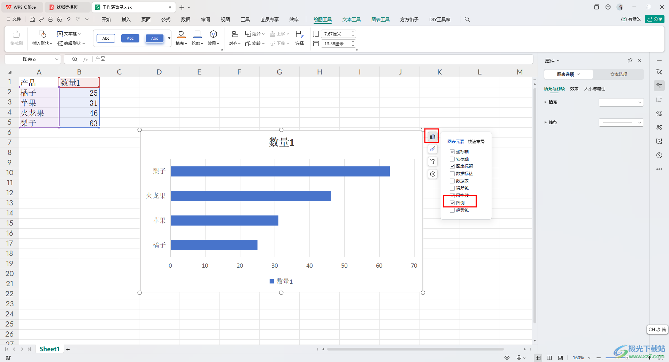
Task: Open the 插入形状 shape icon
Action: (x=42, y=34)
